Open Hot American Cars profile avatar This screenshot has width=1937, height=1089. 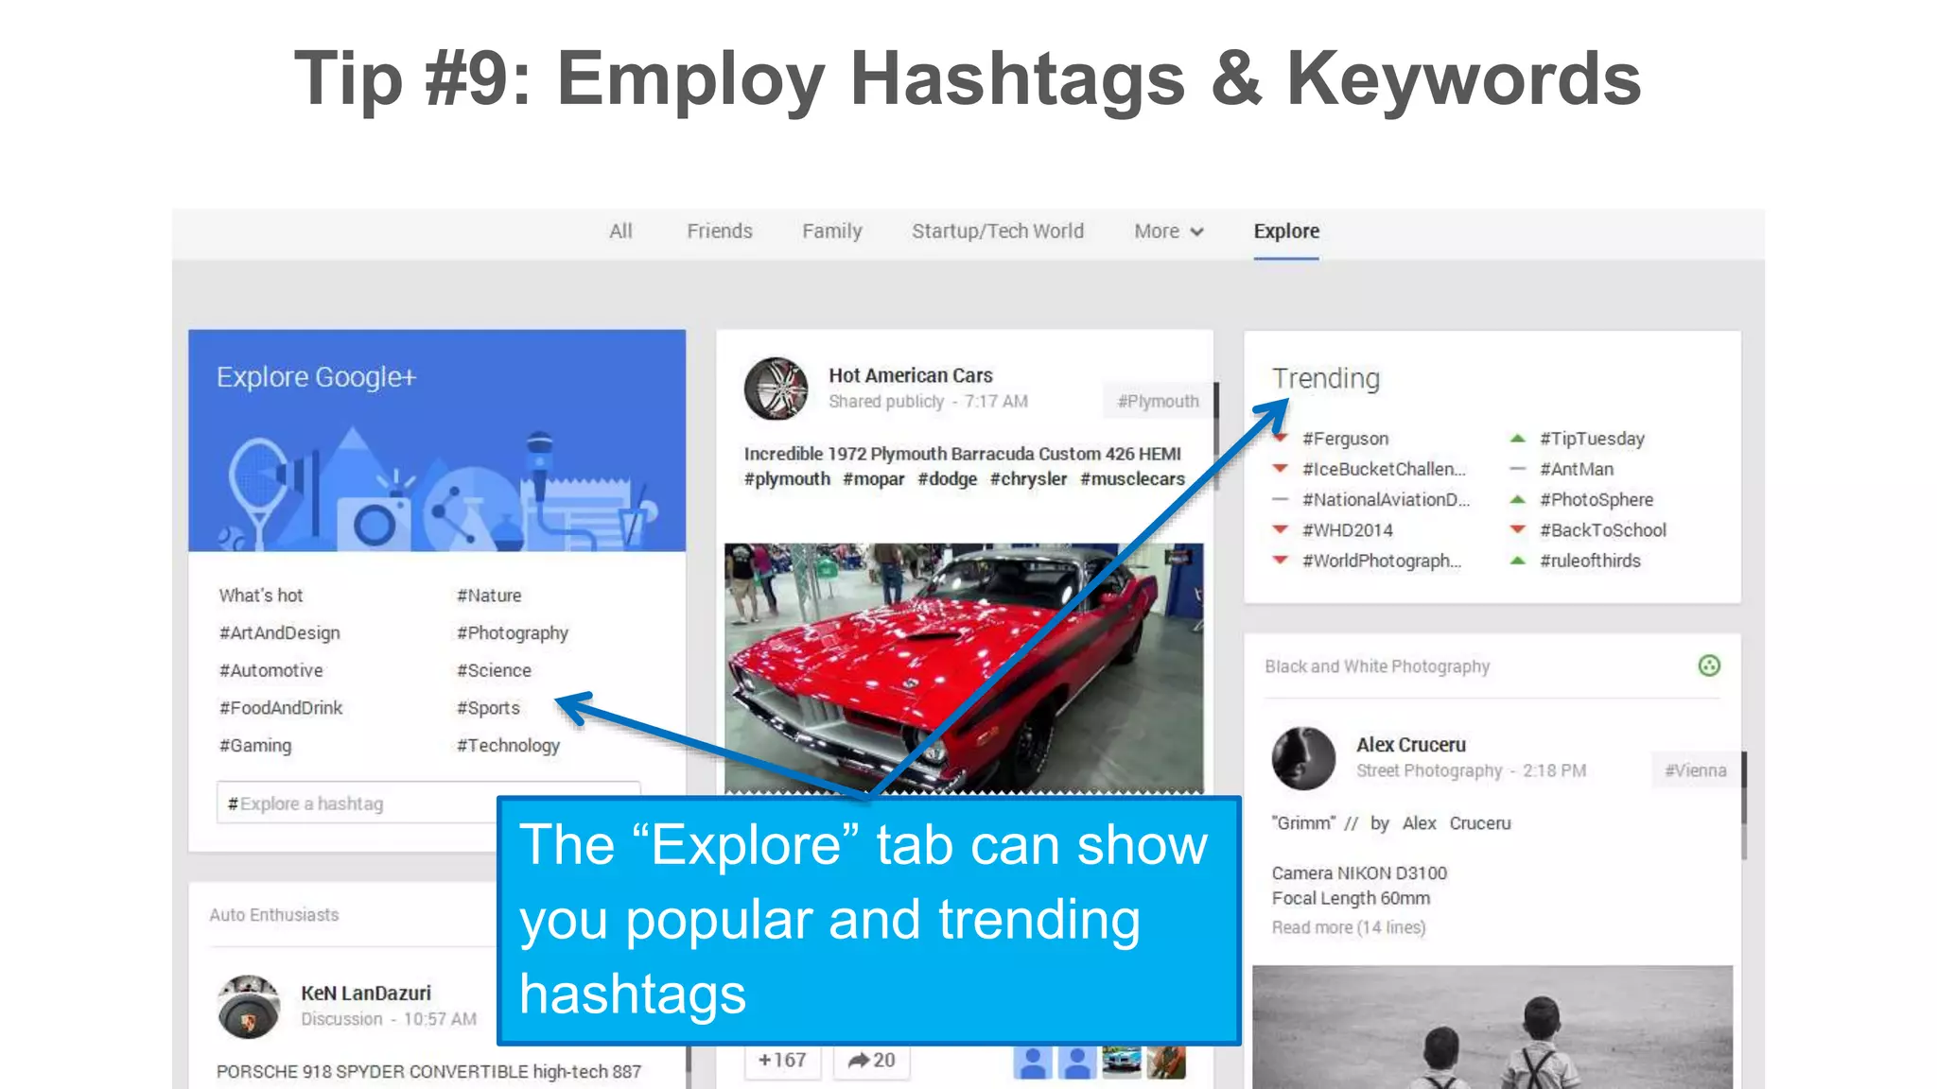click(776, 389)
